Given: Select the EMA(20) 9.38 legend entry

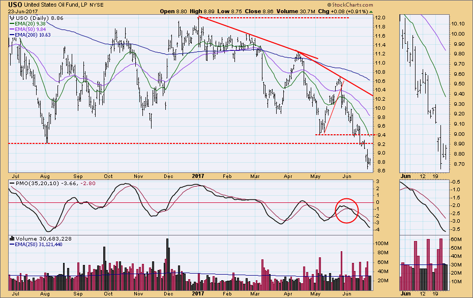Looking at the screenshot, I should [30, 24].
